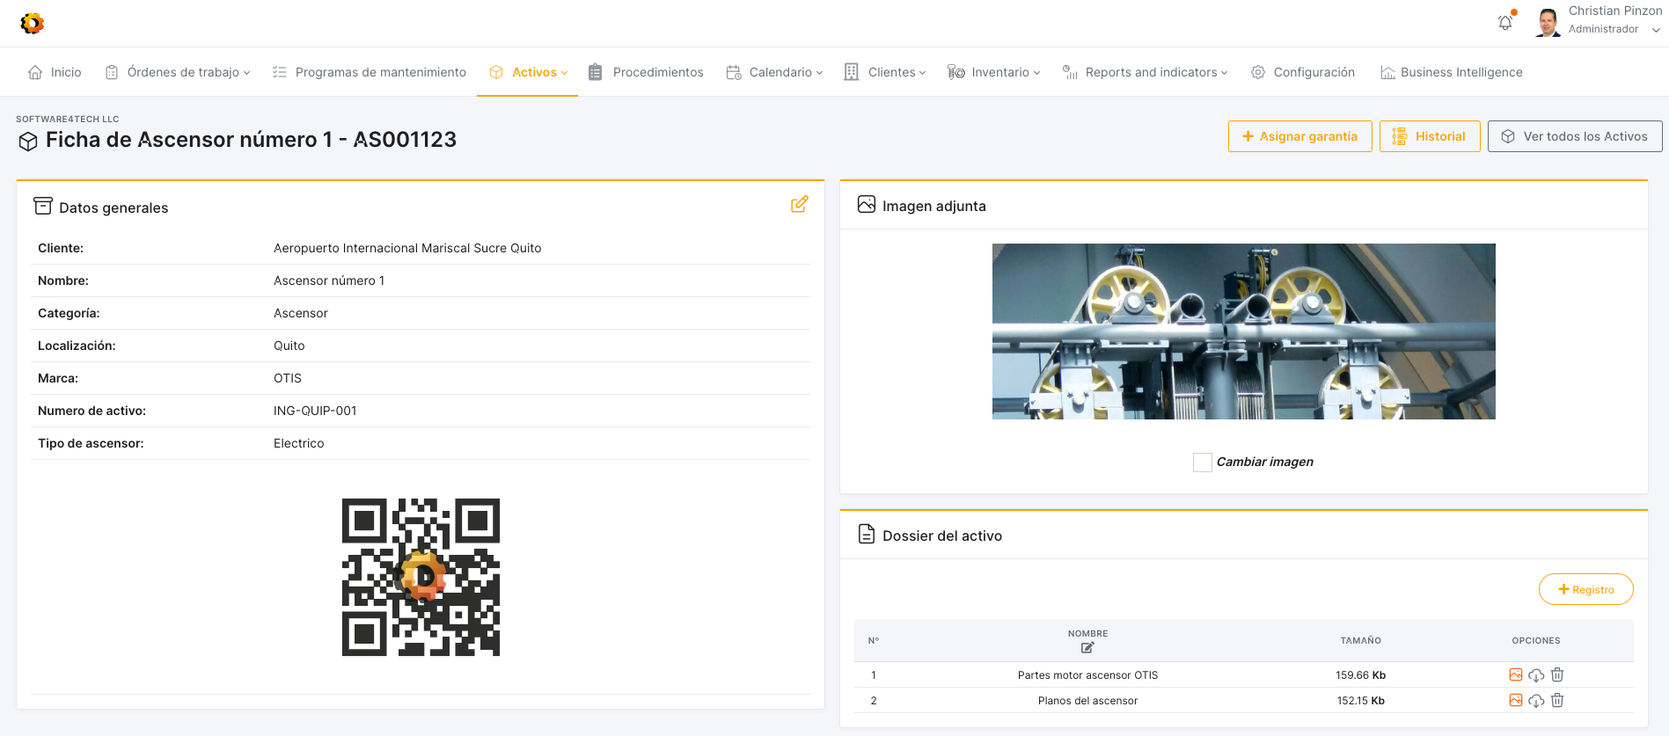Screen dimensions: 1669x736
Task: Delete Partes motor ascensor OTIS file
Action: (1557, 674)
